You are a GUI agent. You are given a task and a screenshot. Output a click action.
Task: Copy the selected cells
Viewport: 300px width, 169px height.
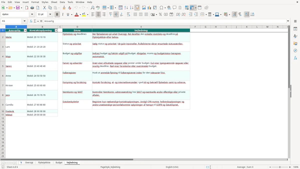point(50,8)
